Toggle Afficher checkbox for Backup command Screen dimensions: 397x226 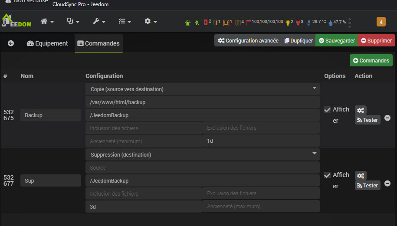tap(327, 110)
